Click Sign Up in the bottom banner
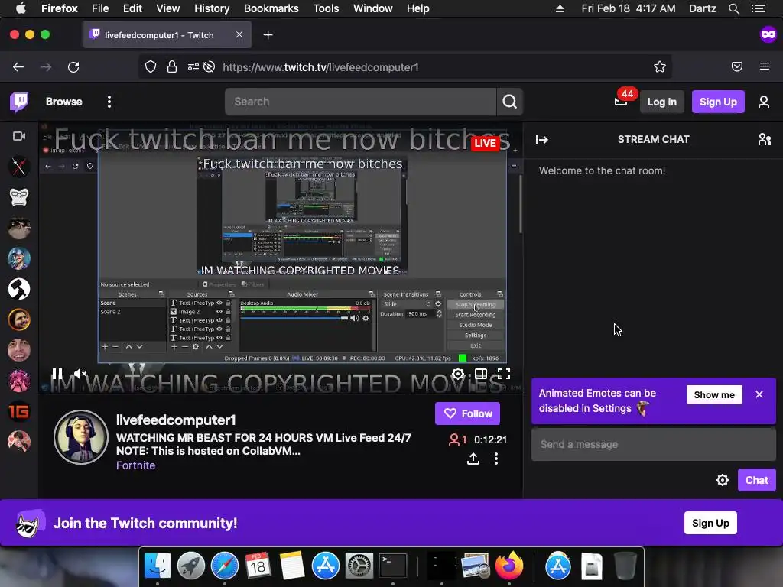Screen dimensions: 783x587 [710, 523]
